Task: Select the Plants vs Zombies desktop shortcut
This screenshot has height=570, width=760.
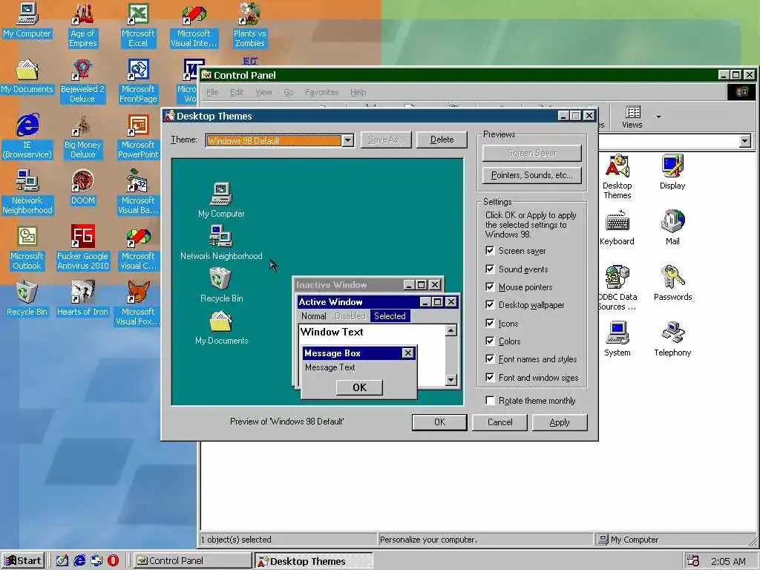Action: (249, 25)
